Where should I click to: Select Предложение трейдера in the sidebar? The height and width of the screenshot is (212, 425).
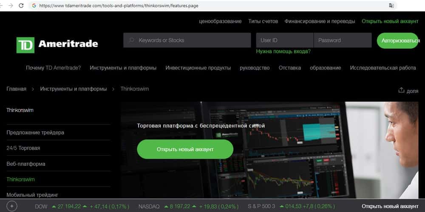coord(36,132)
